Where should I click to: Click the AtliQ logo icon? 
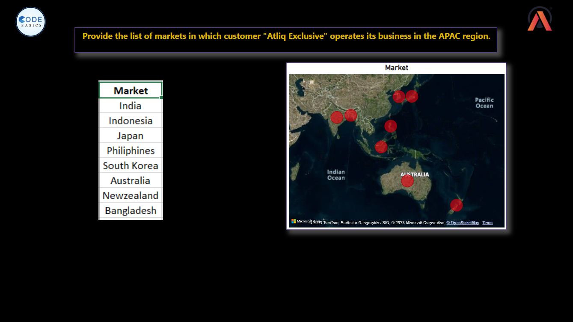(540, 20)
